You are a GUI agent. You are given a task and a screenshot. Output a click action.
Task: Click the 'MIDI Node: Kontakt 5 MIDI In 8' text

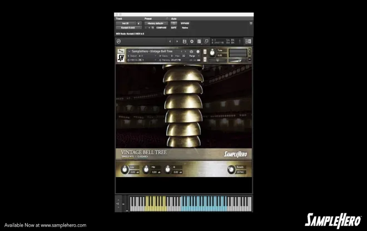130,34
